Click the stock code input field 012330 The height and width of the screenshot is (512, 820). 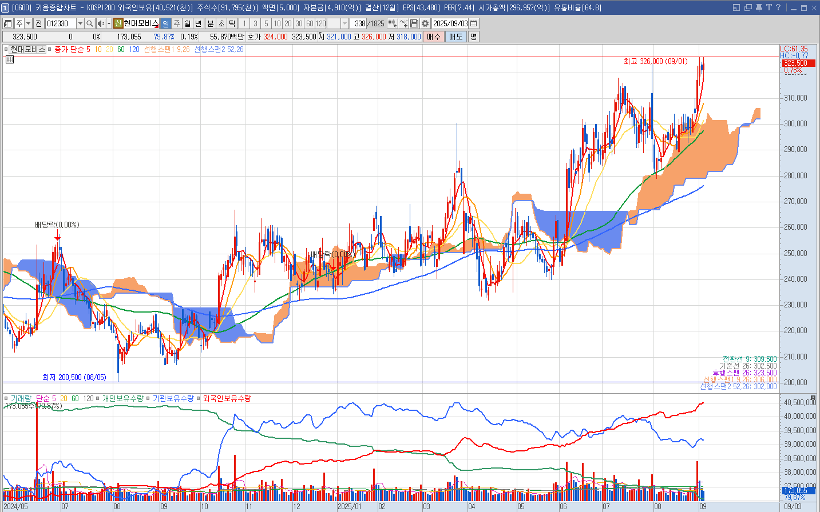[61, 23]
